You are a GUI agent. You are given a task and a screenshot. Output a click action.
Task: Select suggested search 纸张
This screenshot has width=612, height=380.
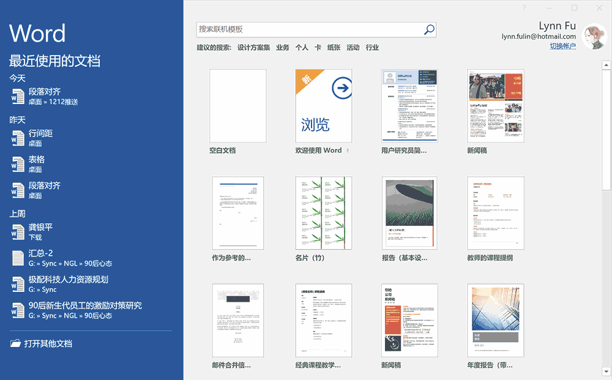(334, 48)
